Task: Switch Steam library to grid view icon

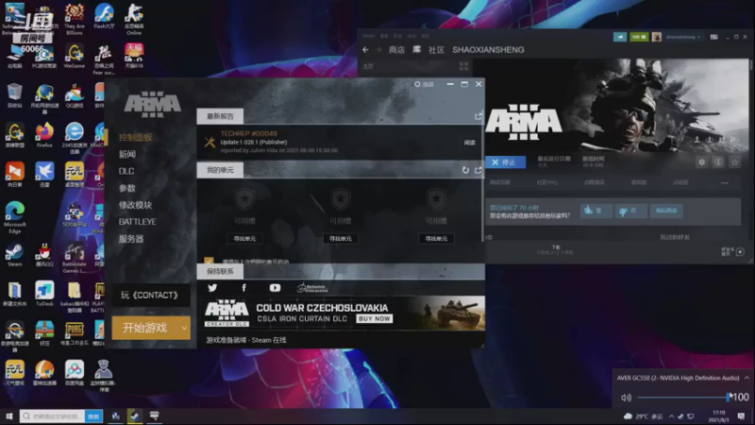Action: 463,66
